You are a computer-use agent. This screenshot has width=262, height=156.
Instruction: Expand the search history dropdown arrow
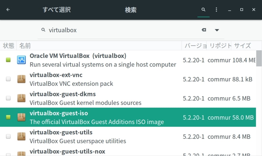click(217, 30)
